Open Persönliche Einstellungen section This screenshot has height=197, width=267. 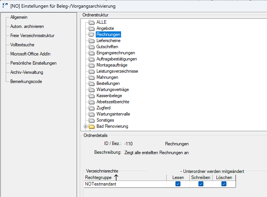click(x=33, y=63)
